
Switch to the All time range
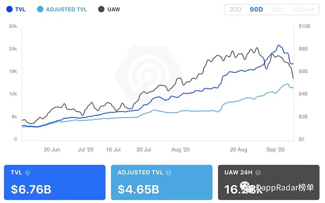(x=303, y=10)
